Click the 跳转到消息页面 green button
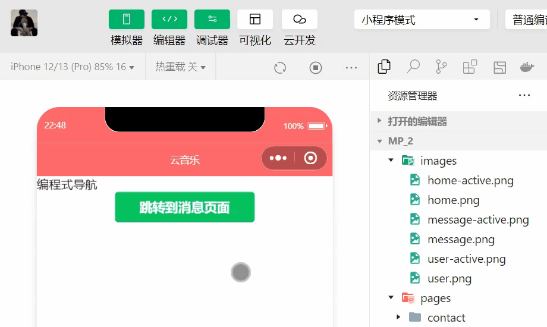This screenshot has width=547, height=327. point(185,207)
